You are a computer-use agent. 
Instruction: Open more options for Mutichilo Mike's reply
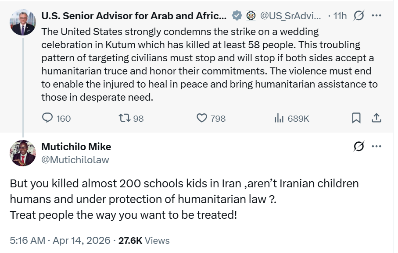pos(376,147)
